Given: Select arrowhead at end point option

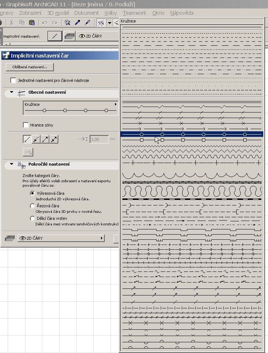Looking at the screenshot, I should click(x=45, y=139).
